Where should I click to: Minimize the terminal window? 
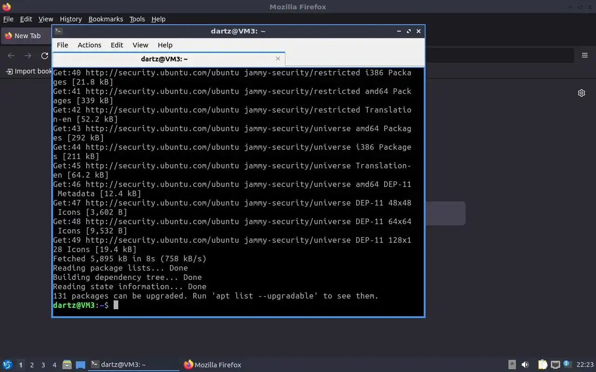pyautogui.click(x=399, y=31)
